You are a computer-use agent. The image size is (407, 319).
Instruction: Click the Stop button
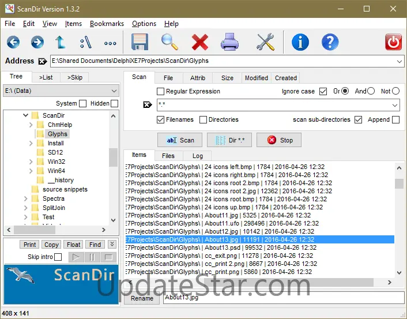click(x=279, y=140)
